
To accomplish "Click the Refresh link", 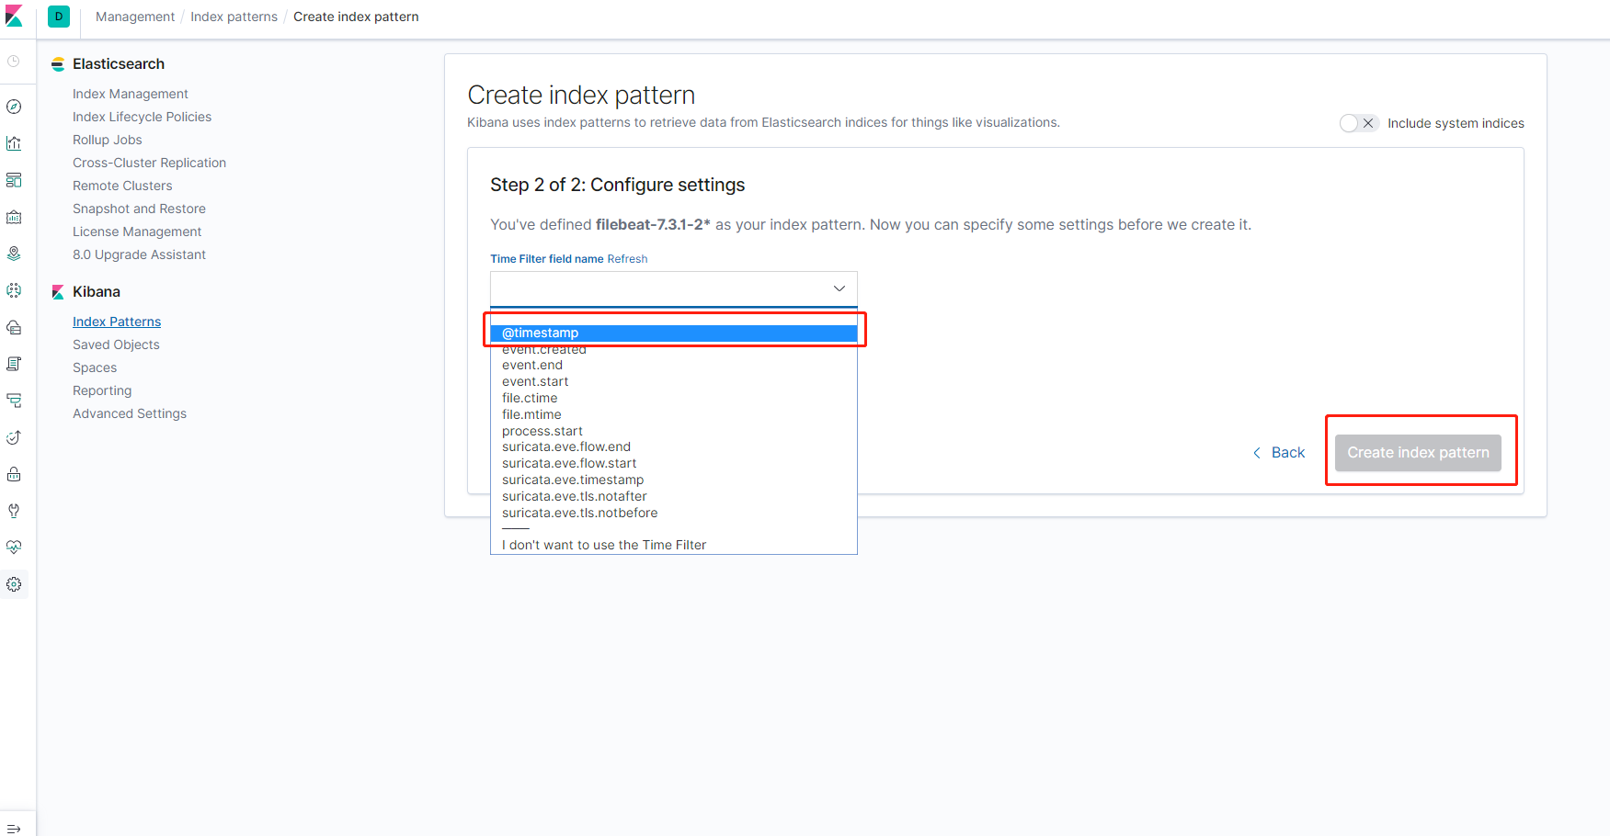I will tap(627, 259).
